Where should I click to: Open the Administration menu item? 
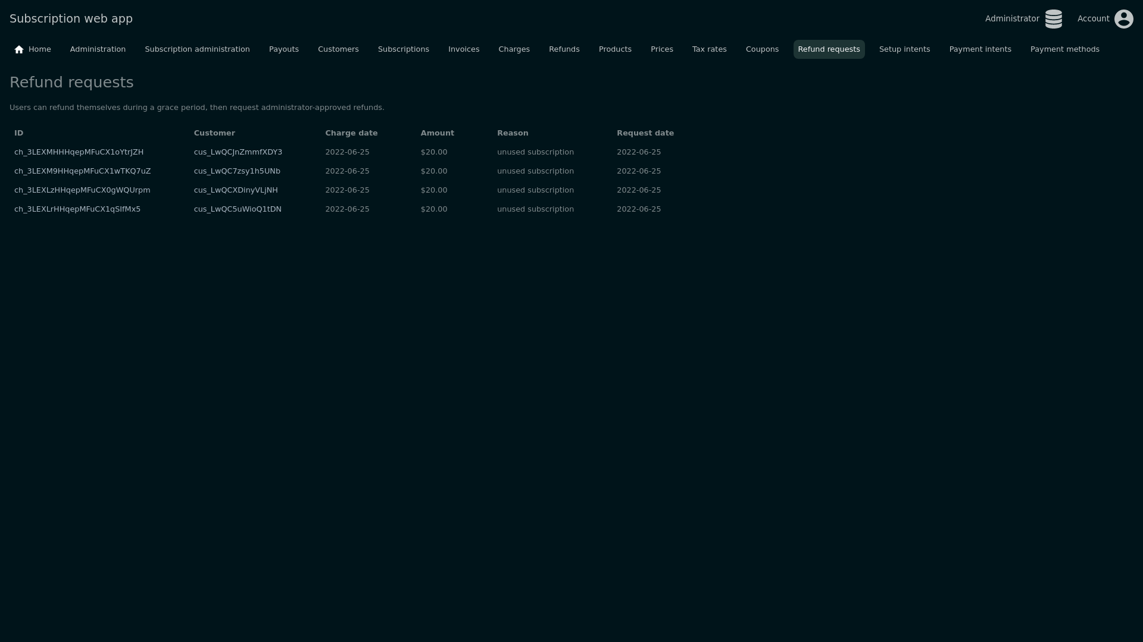98,49
